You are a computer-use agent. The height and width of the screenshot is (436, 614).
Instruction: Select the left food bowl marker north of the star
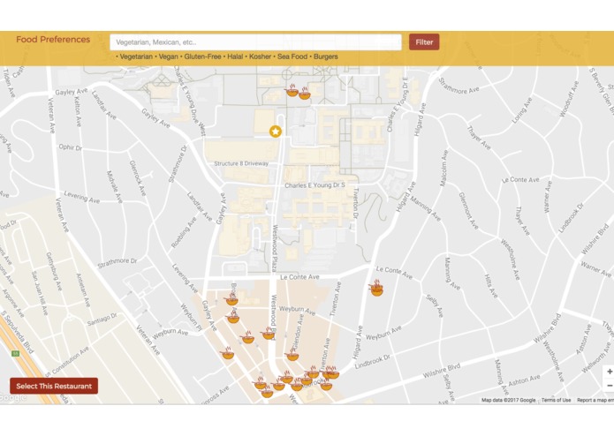[x=292, y=90]
